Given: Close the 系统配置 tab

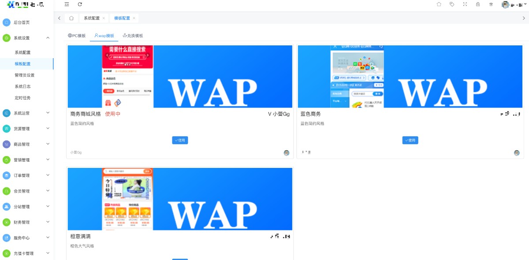Looking at the screenshot, I should tap(104, 18).
